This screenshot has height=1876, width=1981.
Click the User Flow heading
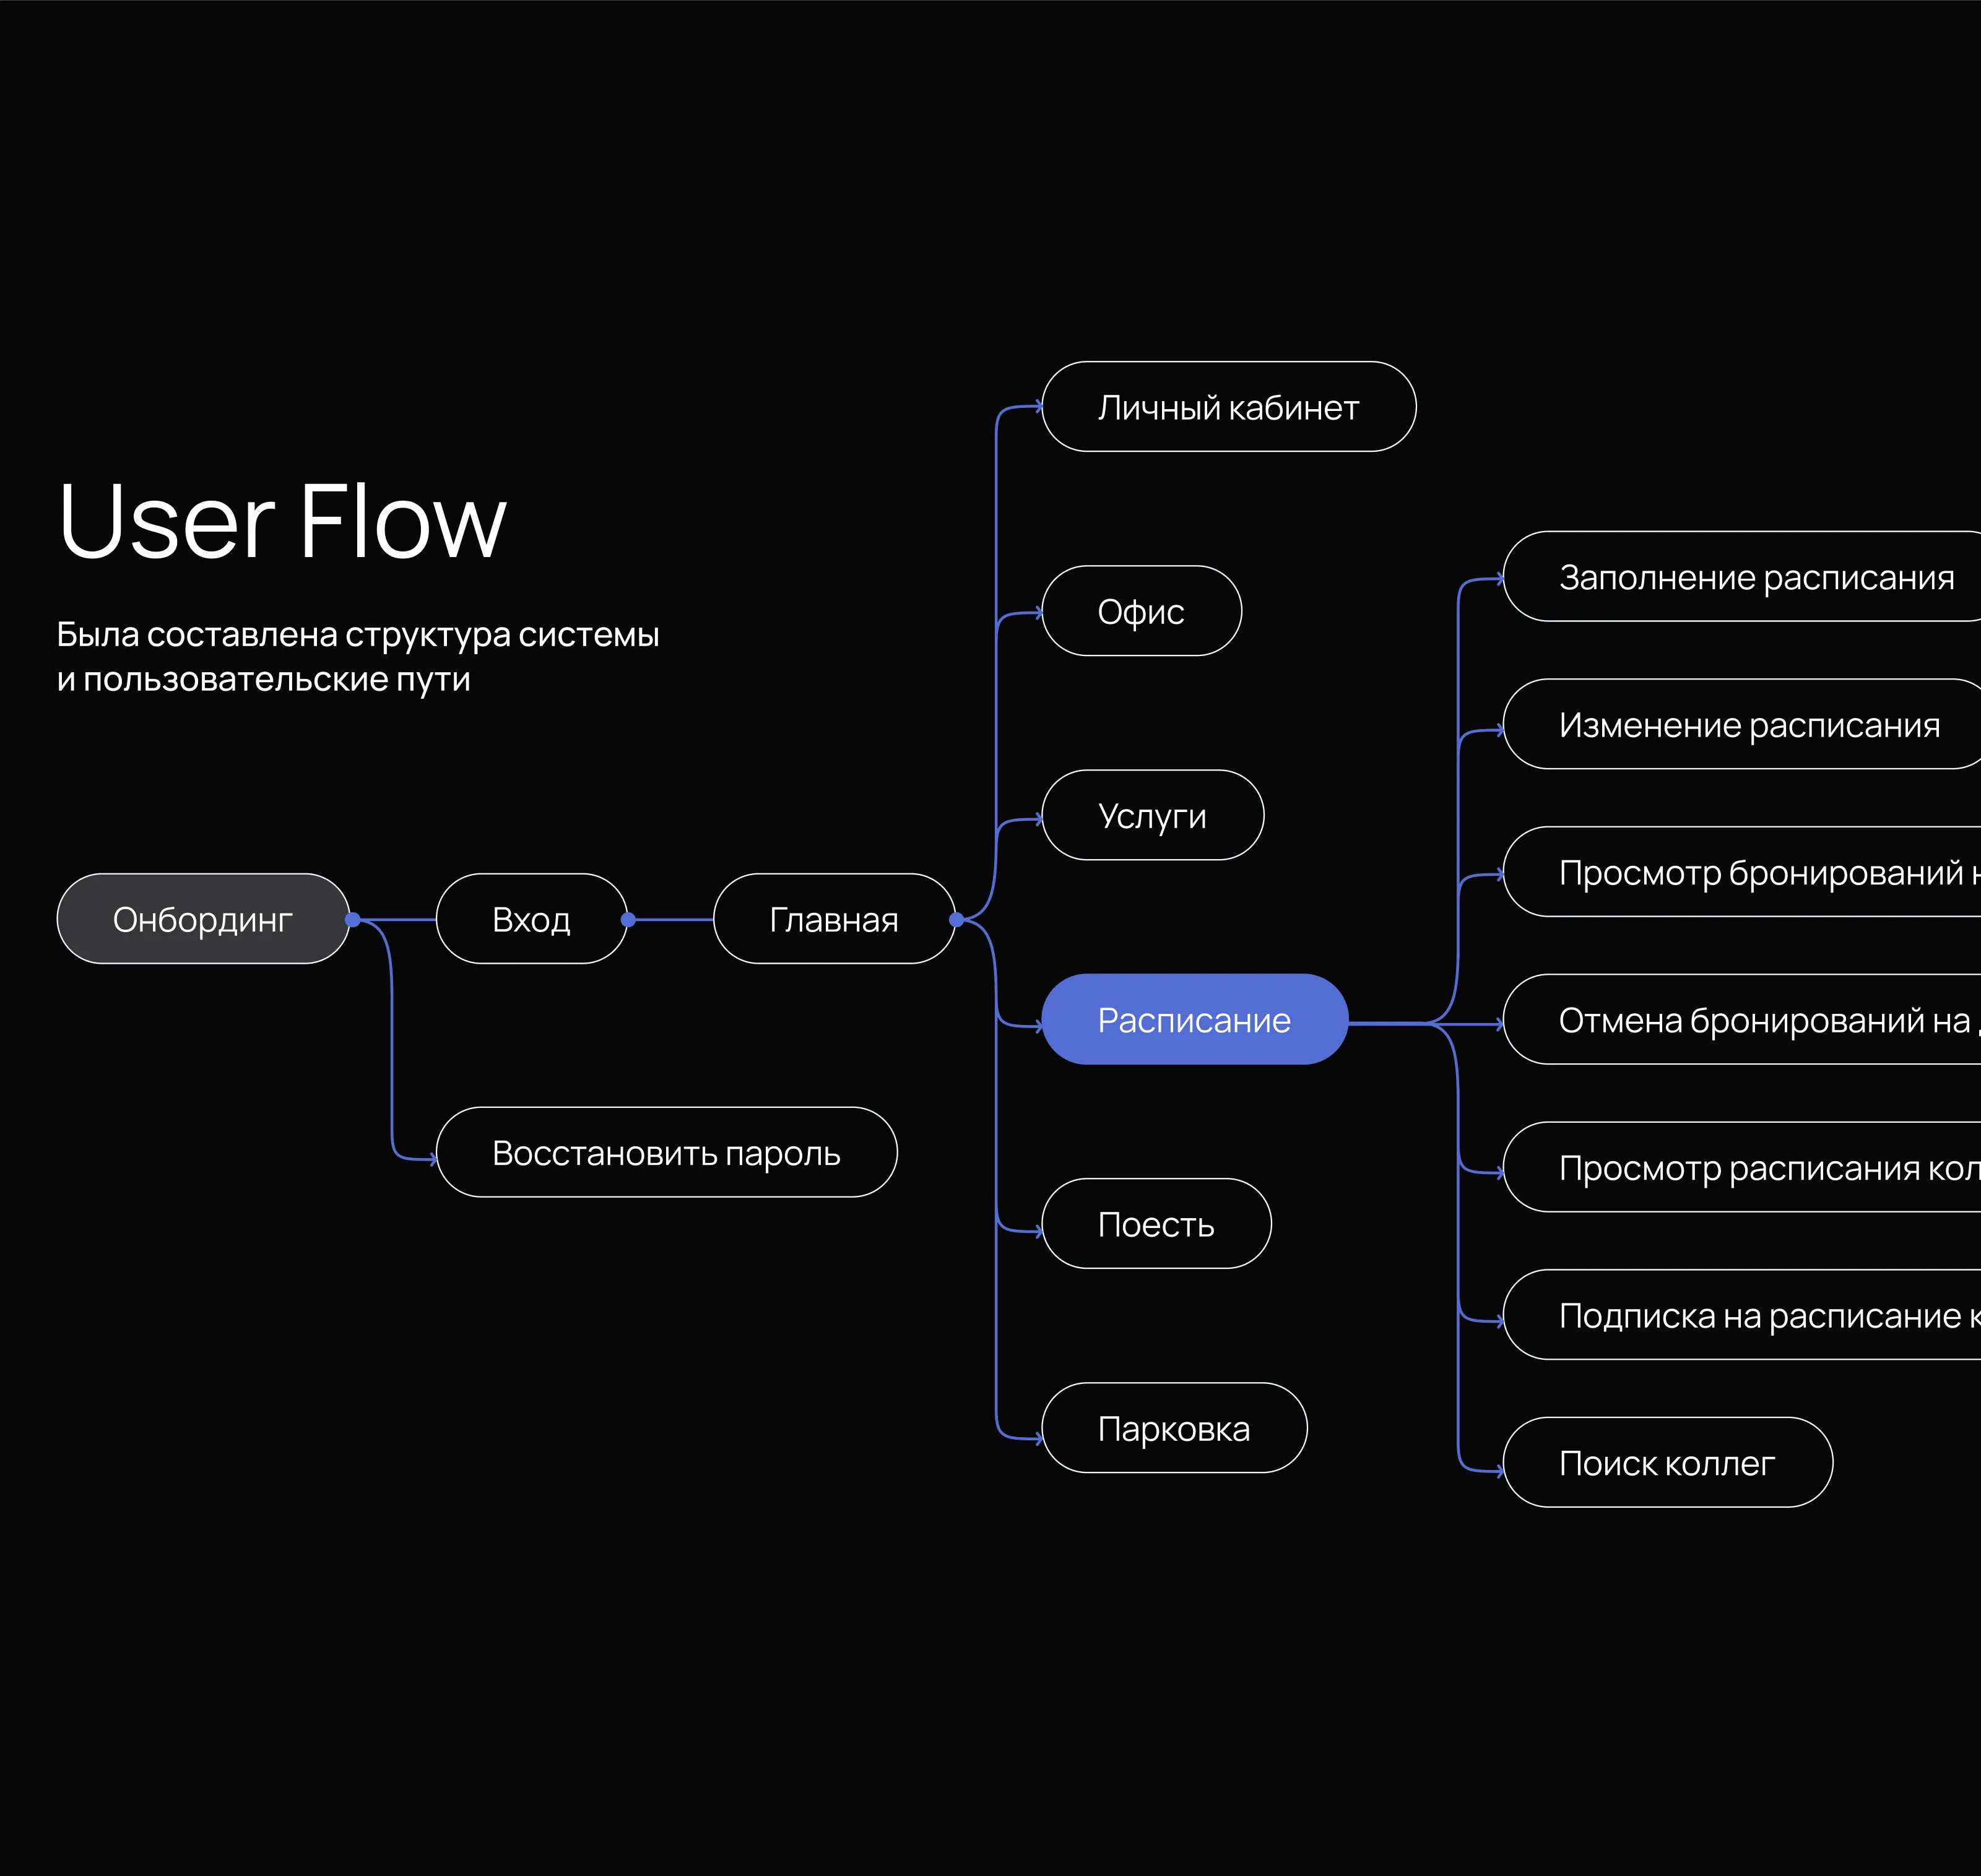coord(282,521)
